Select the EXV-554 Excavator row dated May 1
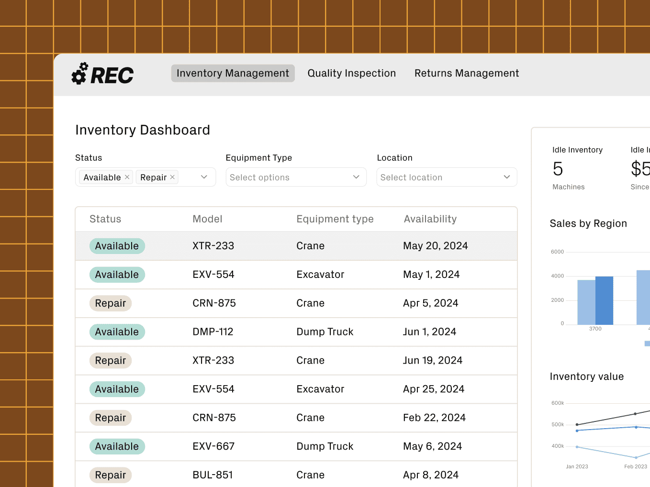Screen dimensions: 650x487 (x=296, y=274)
